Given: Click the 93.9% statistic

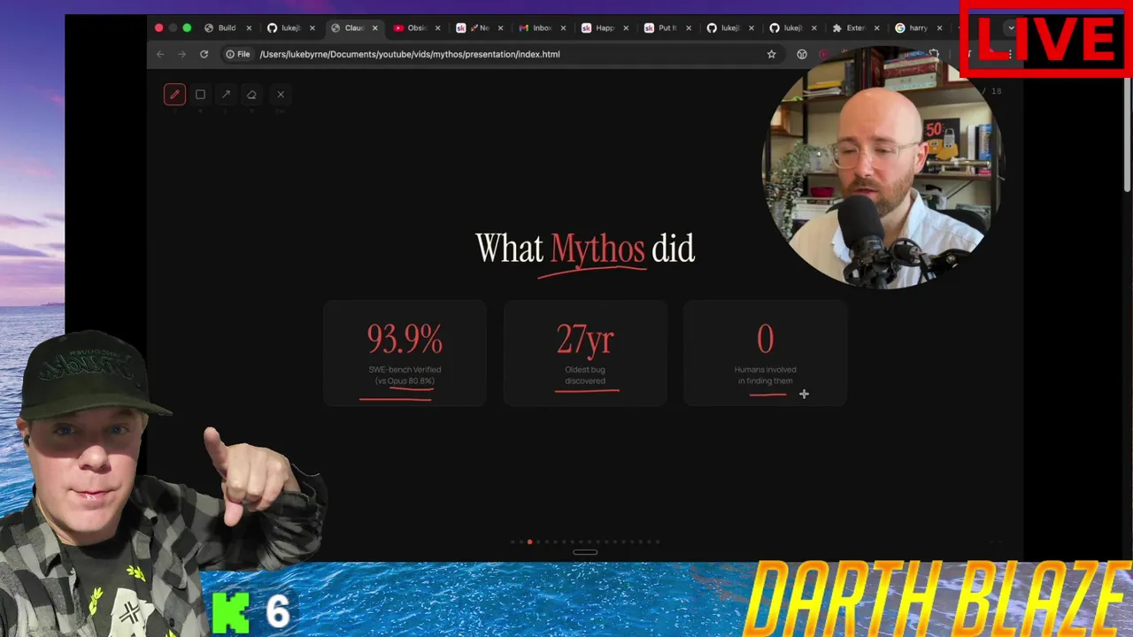Looking at the screenshot, I should pos(405,339).
